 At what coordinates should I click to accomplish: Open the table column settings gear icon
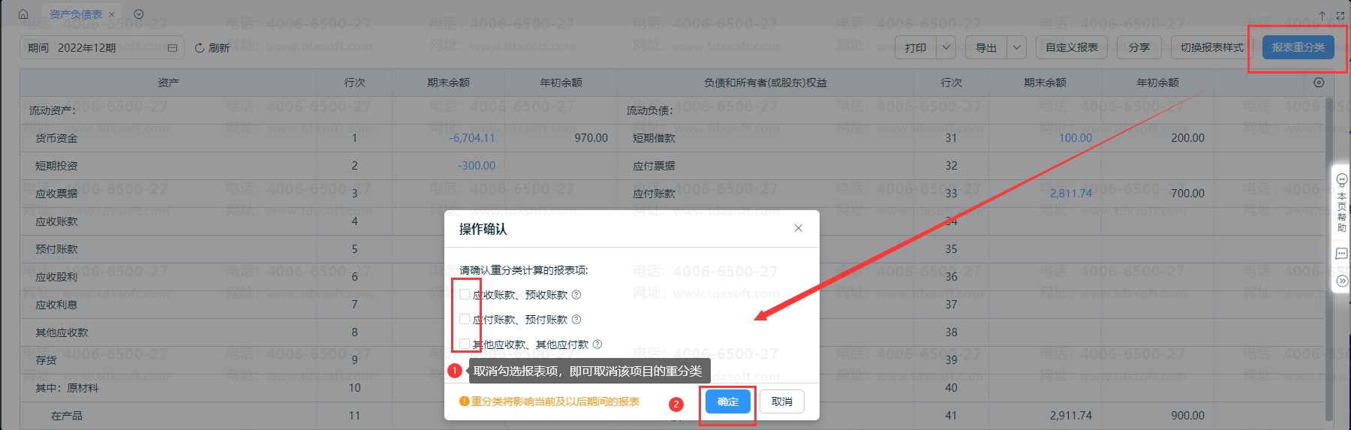click(x=1319, y=83)
